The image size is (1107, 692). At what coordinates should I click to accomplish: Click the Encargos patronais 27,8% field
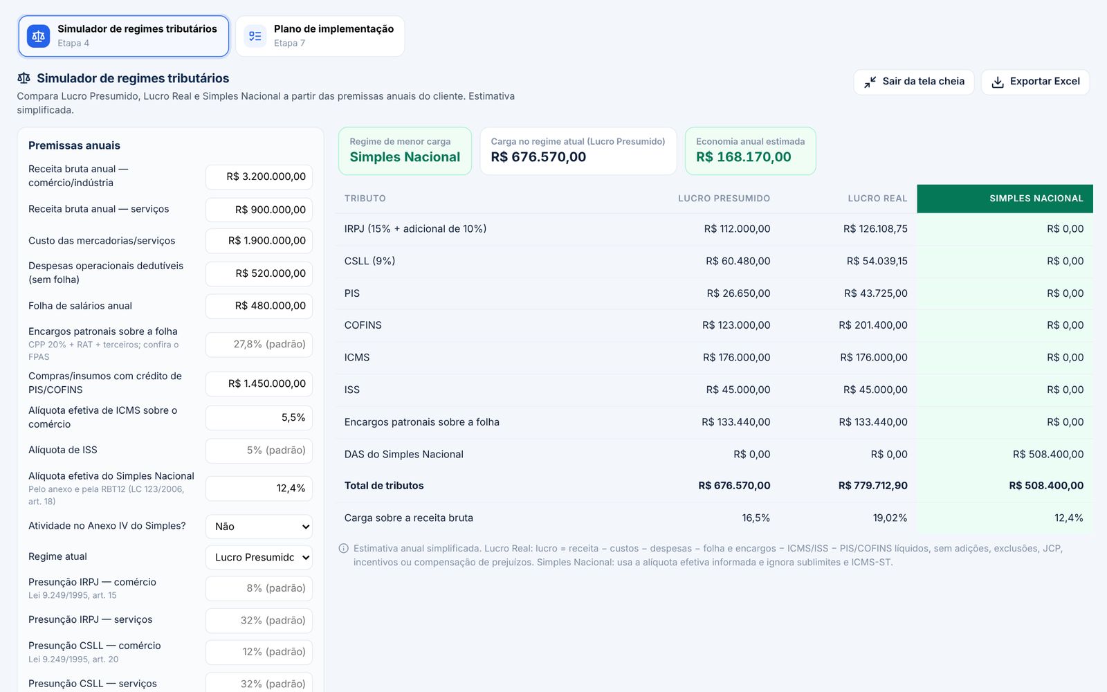[x=259, y=344]
